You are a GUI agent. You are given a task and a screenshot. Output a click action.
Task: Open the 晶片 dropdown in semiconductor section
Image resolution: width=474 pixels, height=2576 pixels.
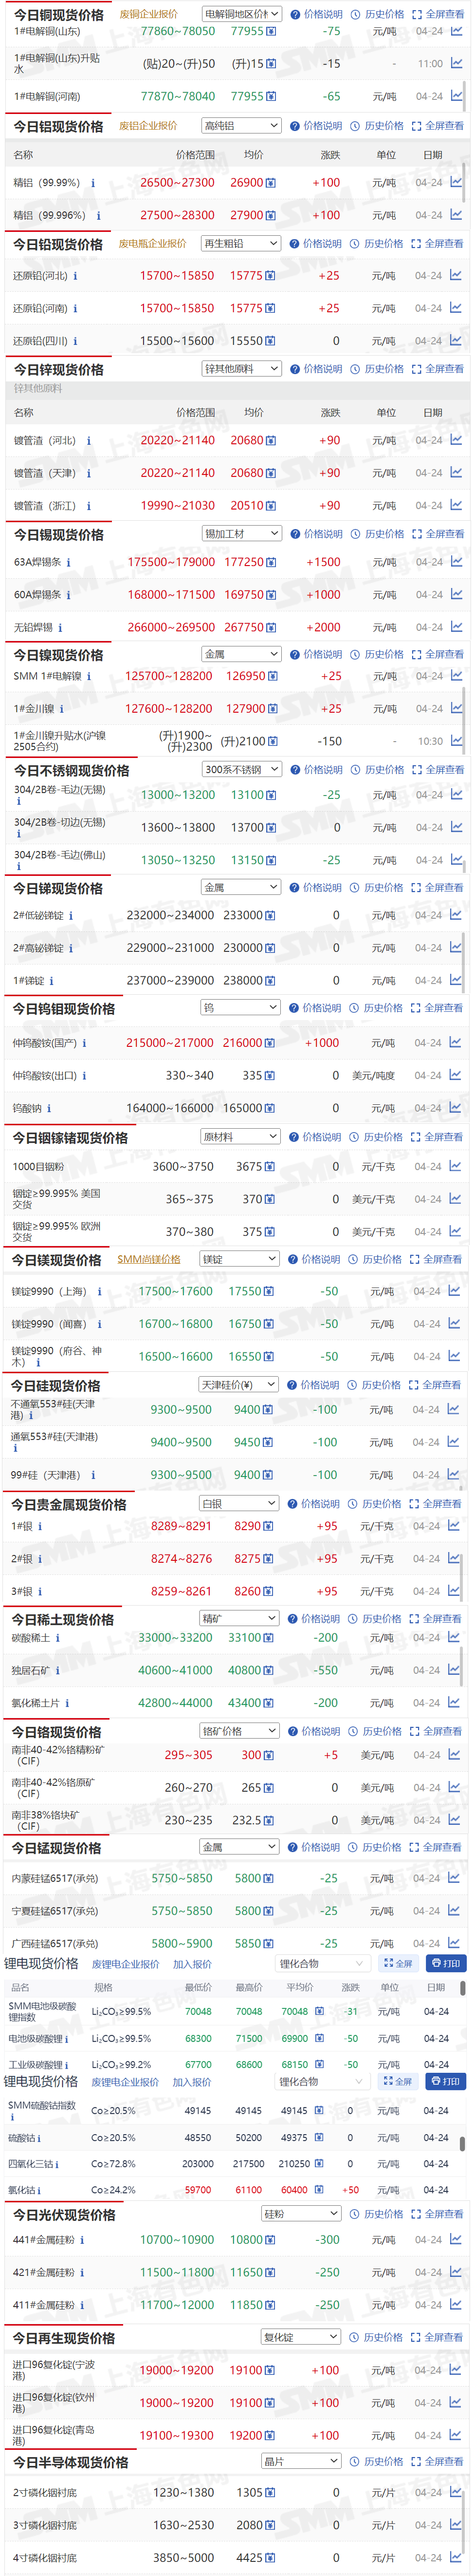click(301, 2461)
